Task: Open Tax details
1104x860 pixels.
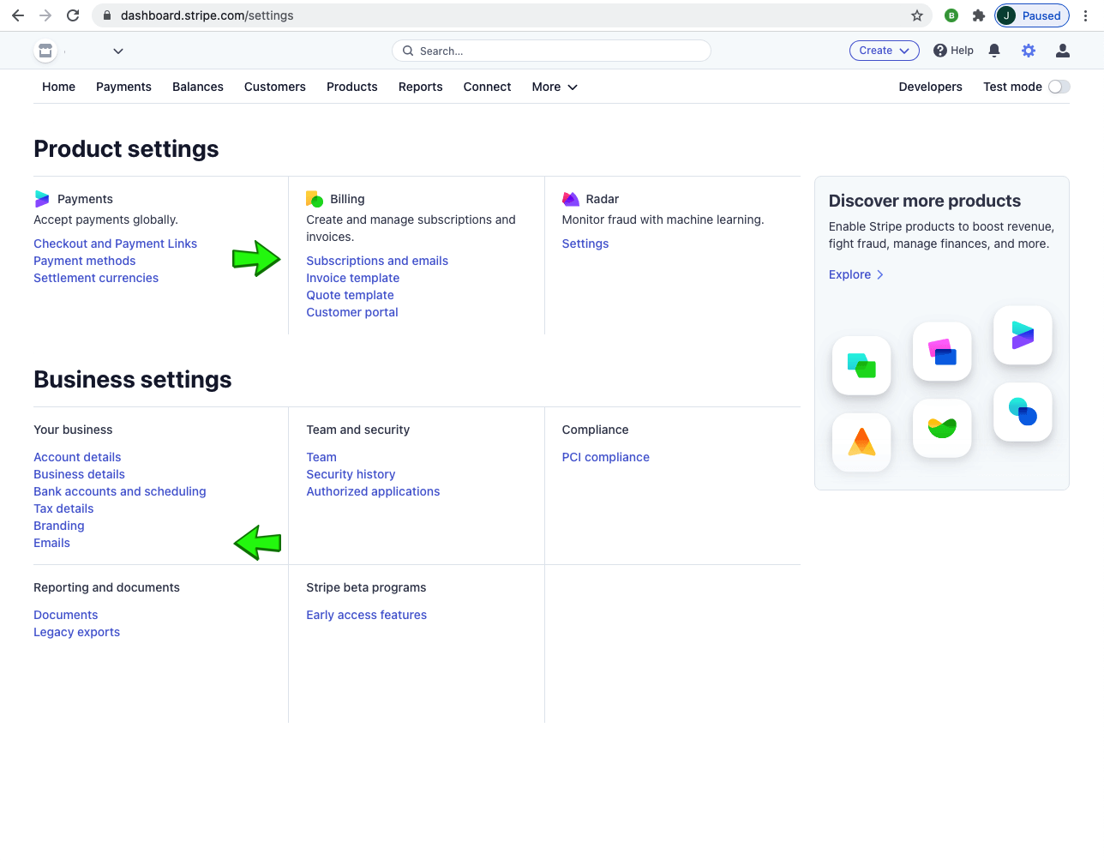Action: [63, 508]
